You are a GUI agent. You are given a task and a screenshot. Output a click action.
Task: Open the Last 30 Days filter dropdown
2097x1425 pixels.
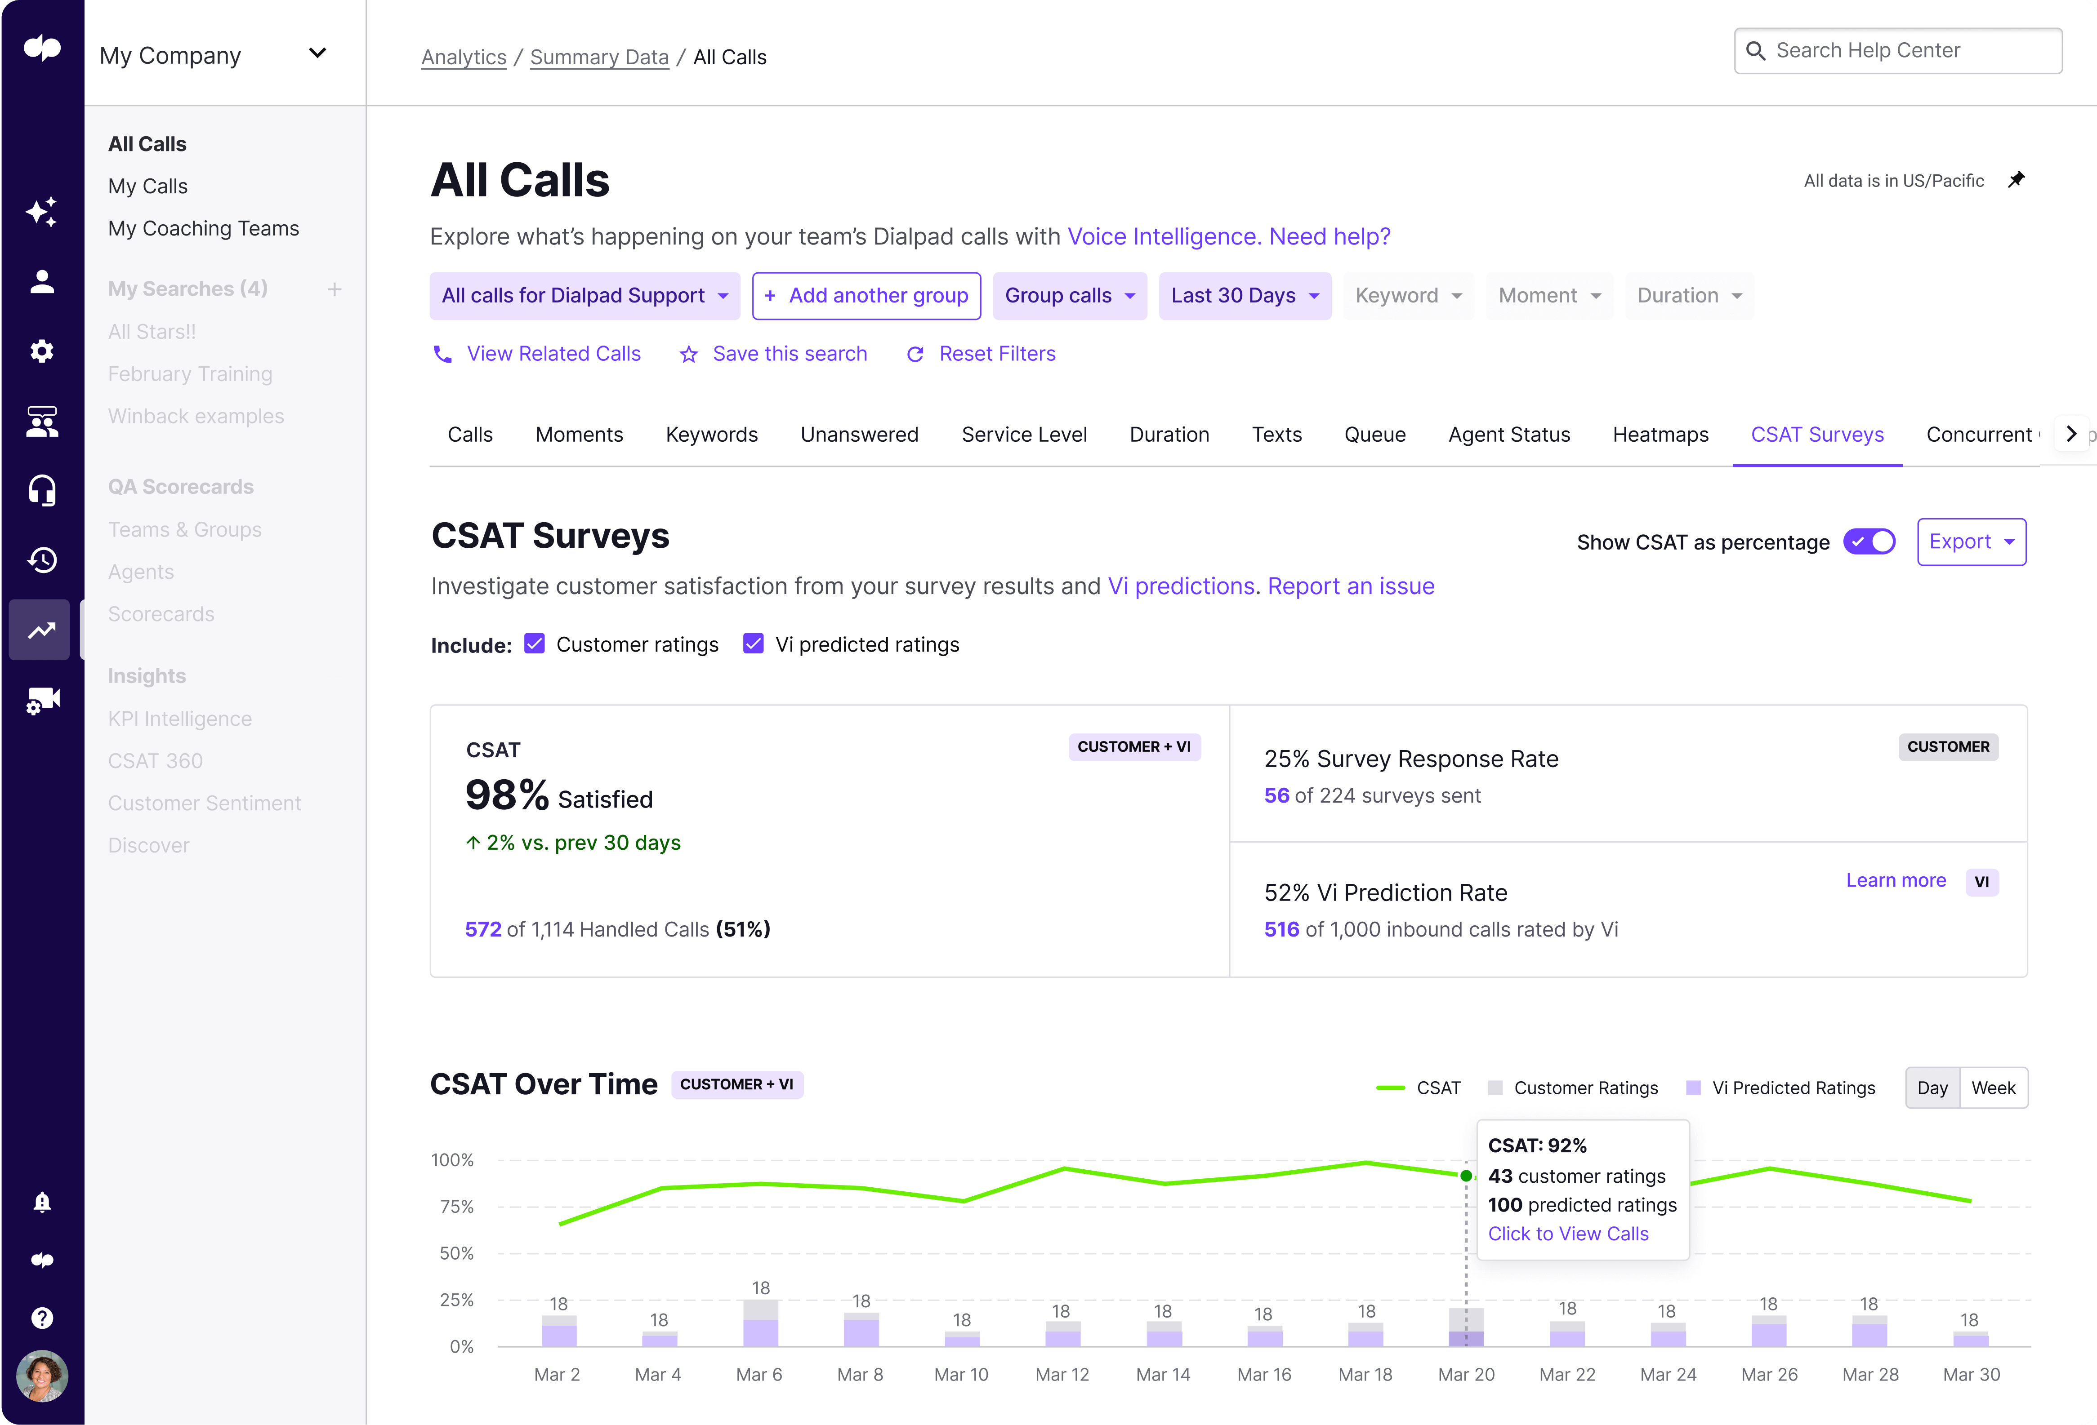point(1244,296)
